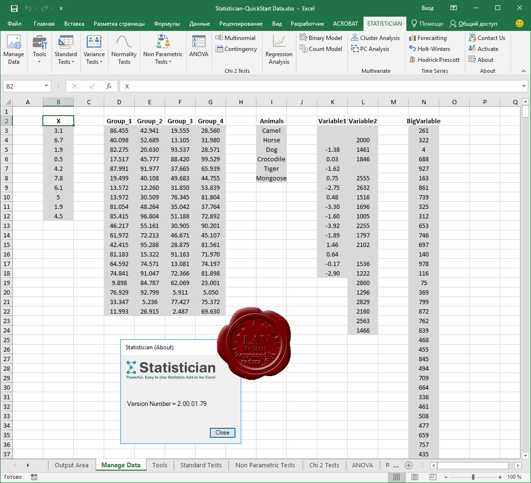Show more sheet tabs via ellipsis

coord(395,466)
